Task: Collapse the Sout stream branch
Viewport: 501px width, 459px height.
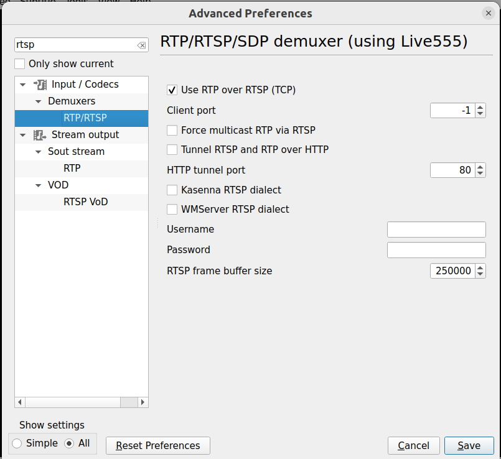Action: pos(38,152)
